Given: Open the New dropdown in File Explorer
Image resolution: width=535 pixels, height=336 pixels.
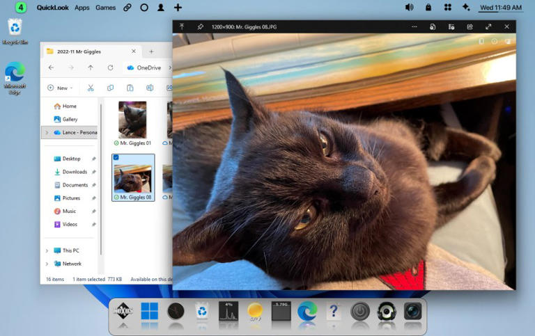Looking at the screenshot, I should [60, 88].
